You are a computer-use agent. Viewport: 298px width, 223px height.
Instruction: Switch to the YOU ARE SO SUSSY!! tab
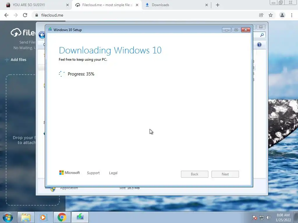coord(36,5)
